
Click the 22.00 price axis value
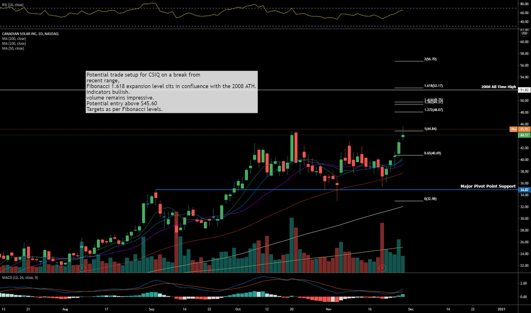[x=524, y=266]
